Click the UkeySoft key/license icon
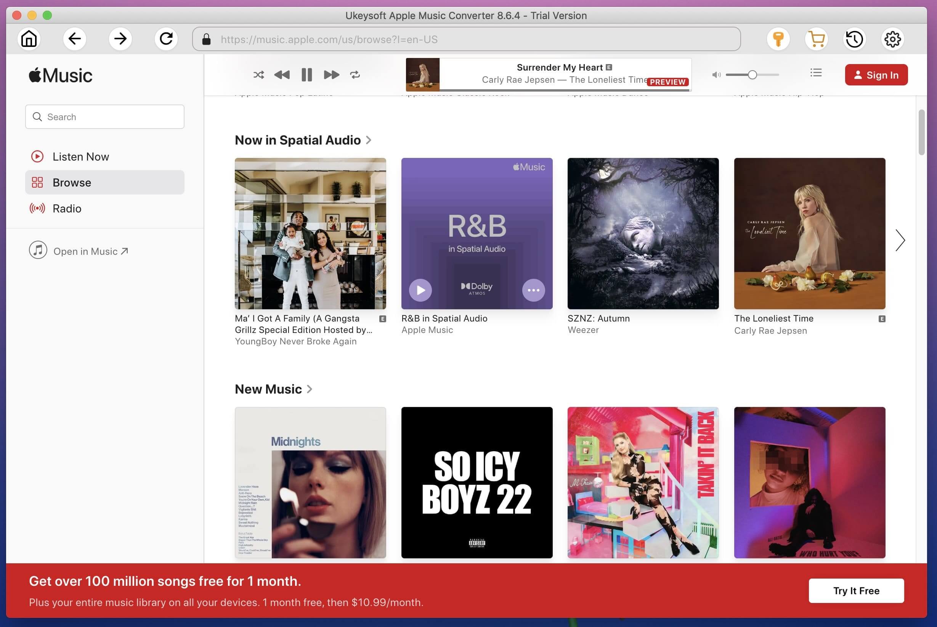 pos(778,39)
